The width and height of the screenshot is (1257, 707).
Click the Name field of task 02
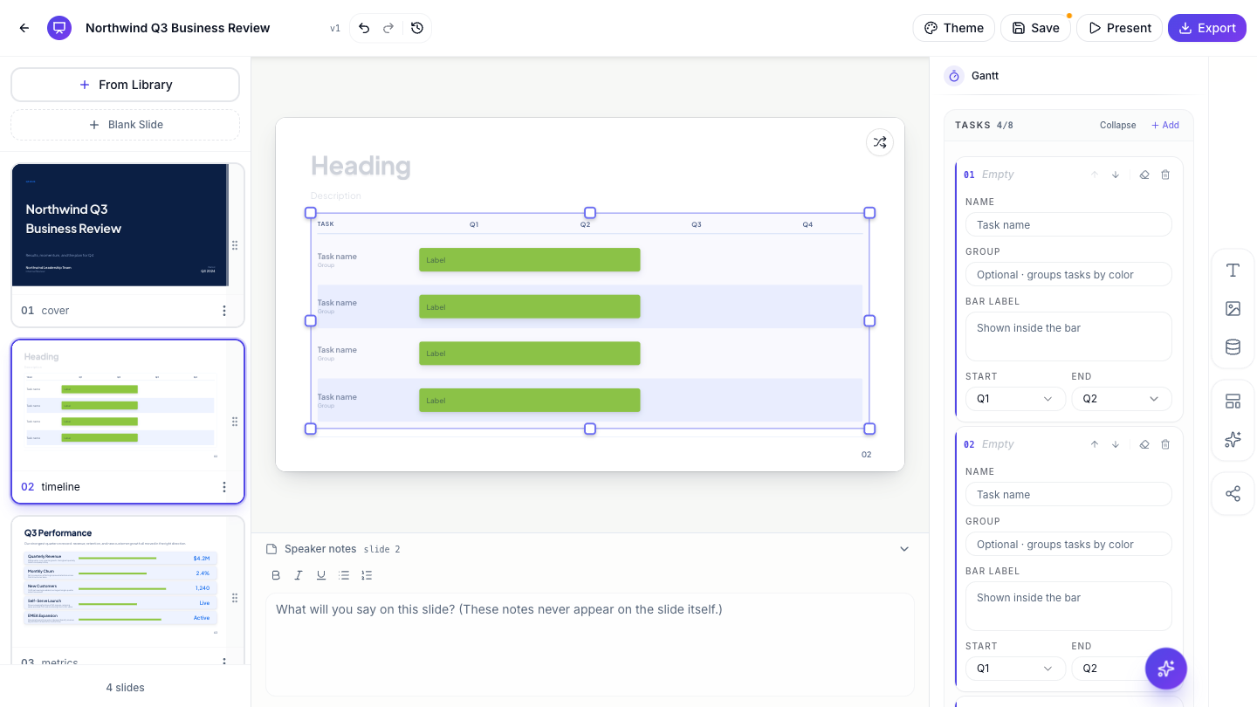(x=1068, y=494)
